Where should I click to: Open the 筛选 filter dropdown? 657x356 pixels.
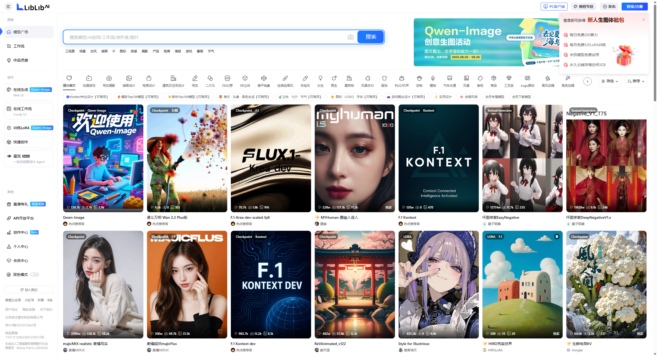(x=610, y=81)
